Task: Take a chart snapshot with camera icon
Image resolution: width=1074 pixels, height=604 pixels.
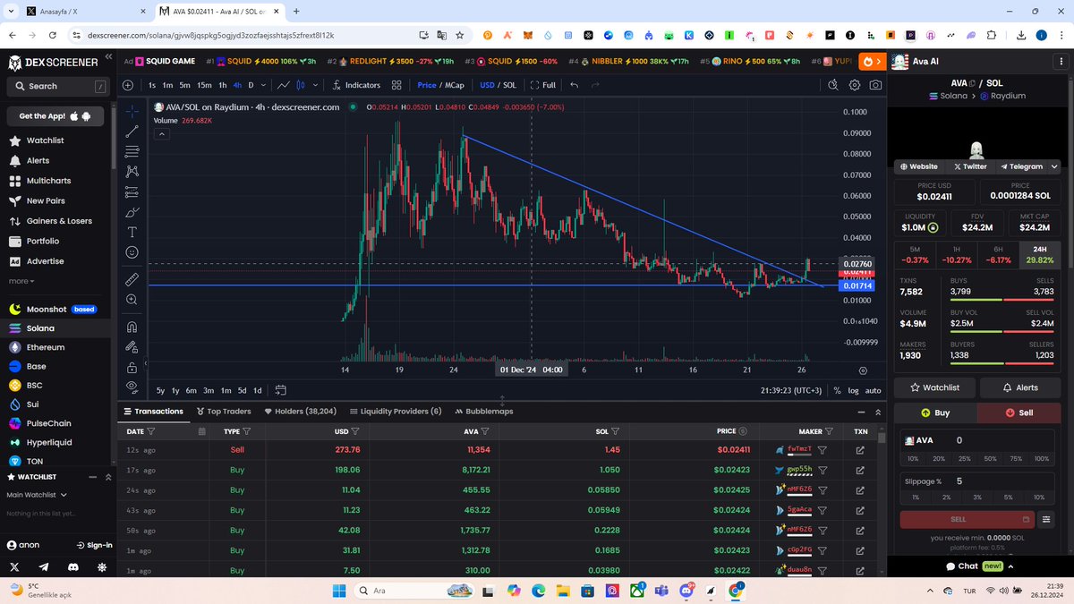Action: (x=874, y=85)
